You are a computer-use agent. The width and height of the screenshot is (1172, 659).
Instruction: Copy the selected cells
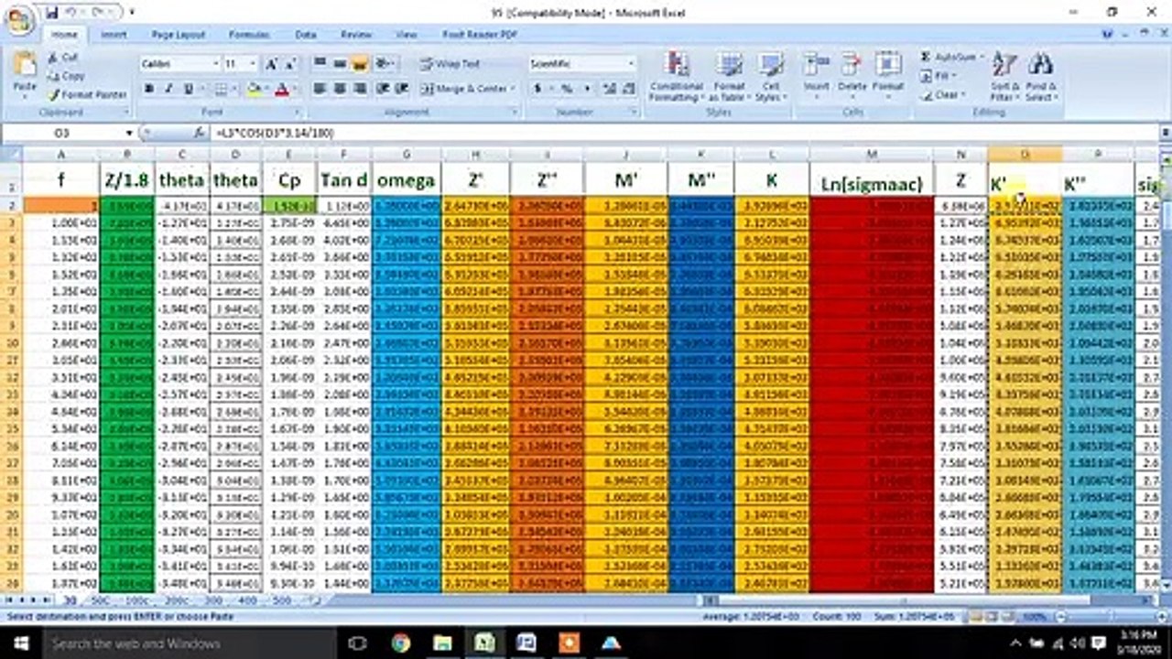(x=67, y=76)
